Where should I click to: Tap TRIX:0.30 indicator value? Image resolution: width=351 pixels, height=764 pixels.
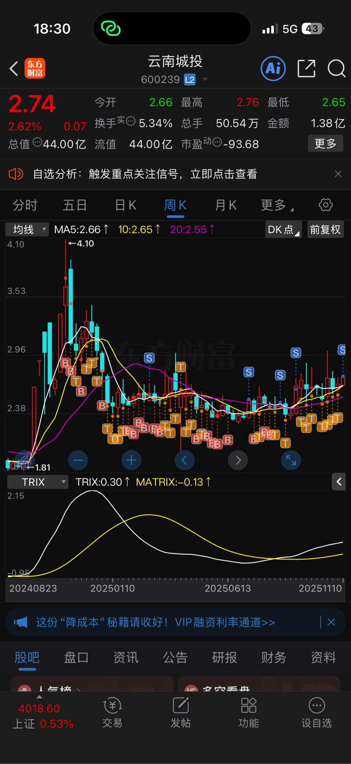(102, 482)
